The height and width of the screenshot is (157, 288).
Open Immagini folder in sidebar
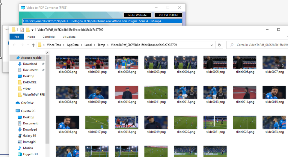pyautogui.click(x=29, y=142)
